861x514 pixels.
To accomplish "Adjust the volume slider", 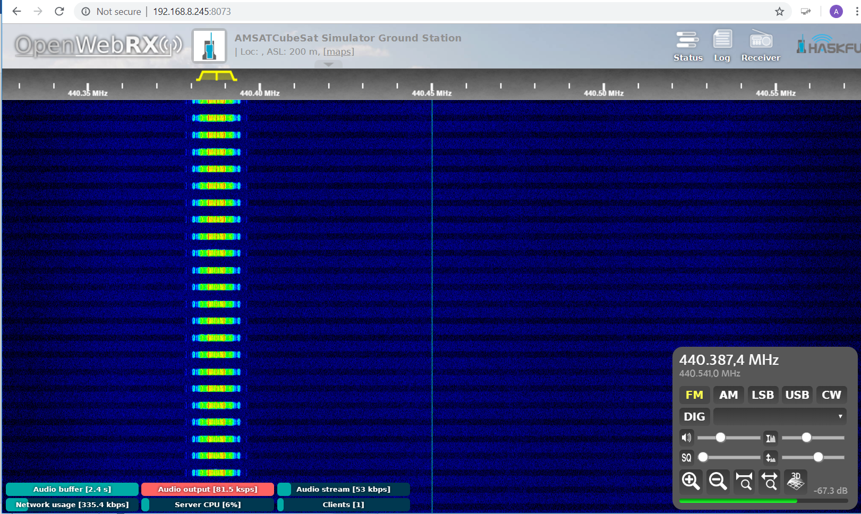I will (721, 438).
